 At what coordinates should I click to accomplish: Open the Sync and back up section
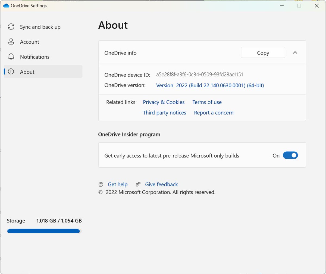tap(43, 27)
